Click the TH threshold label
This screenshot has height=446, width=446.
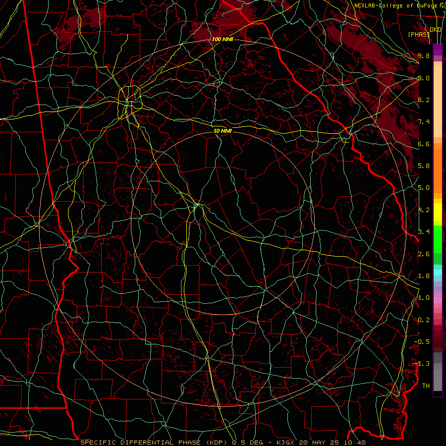click(x=426, y=386)
